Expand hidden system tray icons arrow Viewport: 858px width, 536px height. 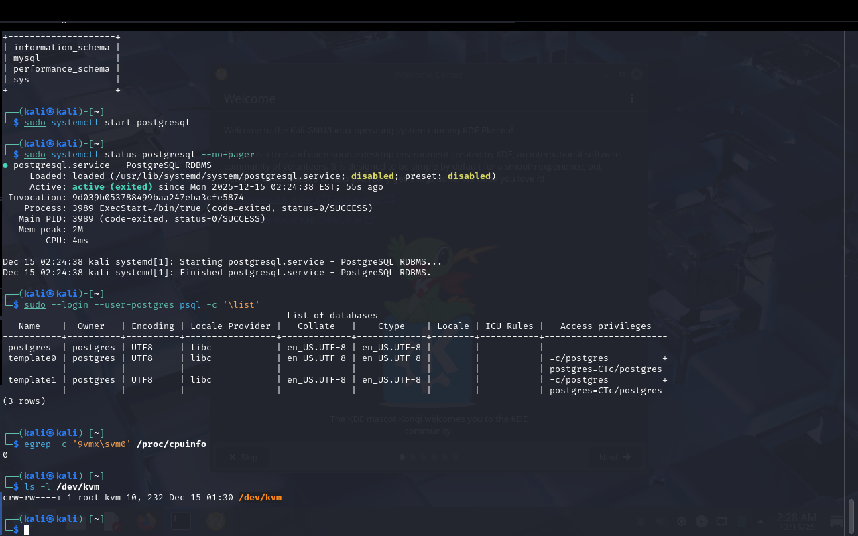tap(761, 521)
